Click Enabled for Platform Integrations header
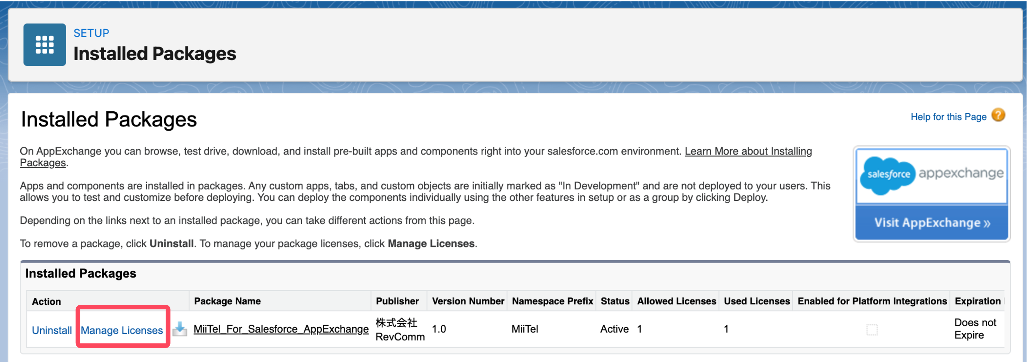 tap(872, 301)
